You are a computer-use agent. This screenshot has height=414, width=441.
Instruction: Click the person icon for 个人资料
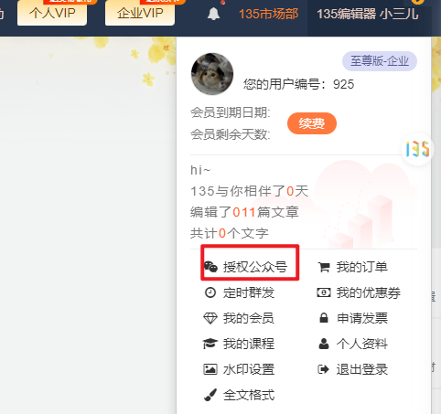click(324, 344)
